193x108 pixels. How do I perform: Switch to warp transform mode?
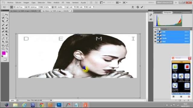click(x=133, y=7)
